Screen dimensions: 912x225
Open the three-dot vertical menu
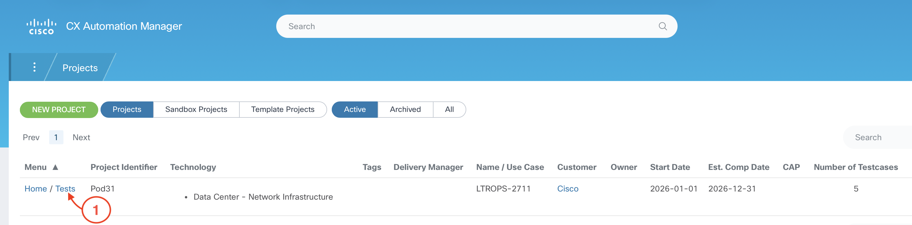(x=34, y=67)
